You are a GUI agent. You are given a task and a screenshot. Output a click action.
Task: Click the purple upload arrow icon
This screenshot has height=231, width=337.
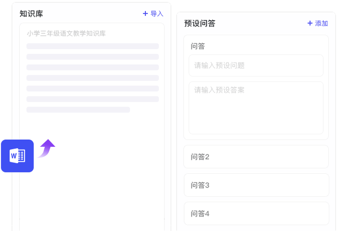[x=47, y=148]
